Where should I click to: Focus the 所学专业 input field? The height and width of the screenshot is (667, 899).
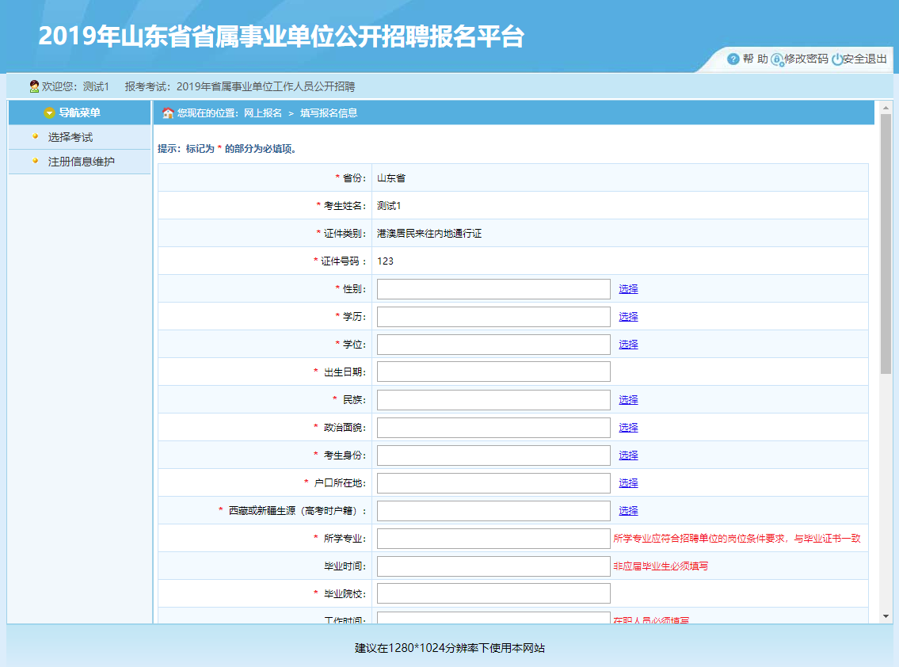coord(493,539)
